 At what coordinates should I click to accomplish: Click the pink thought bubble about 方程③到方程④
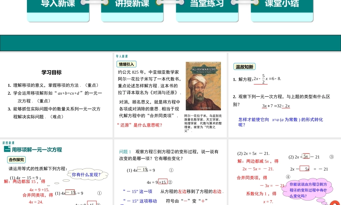[x=308, y=190]
